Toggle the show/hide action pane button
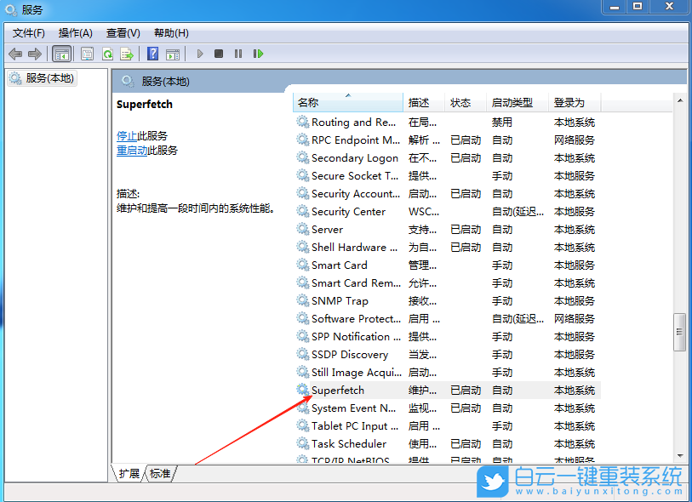 [x=174, y=54]
